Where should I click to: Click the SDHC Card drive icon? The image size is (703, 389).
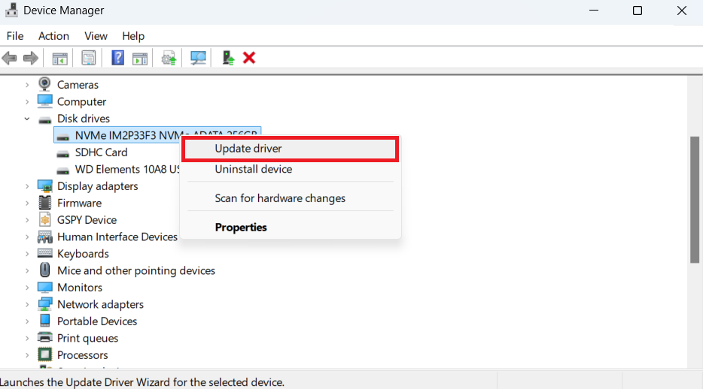pyautogui.click(x=62, y=154)
